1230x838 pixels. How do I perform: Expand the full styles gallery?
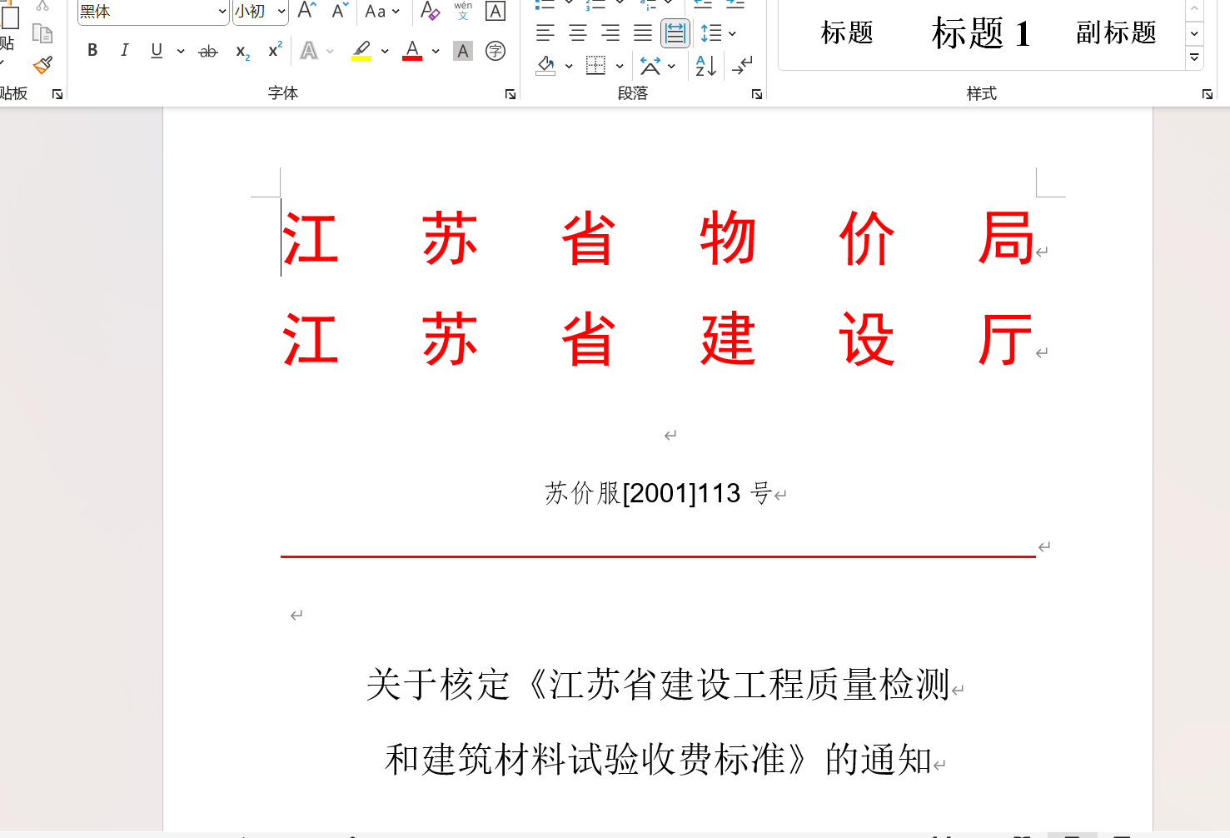(1194, 57)
